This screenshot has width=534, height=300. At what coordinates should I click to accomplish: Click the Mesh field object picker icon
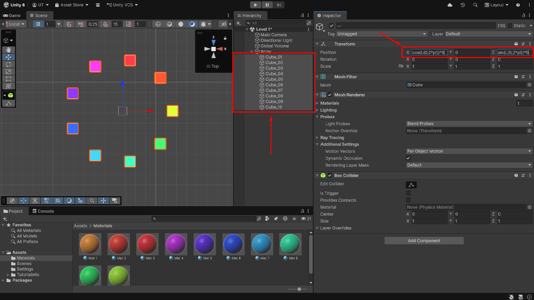(x=530, y=85)
